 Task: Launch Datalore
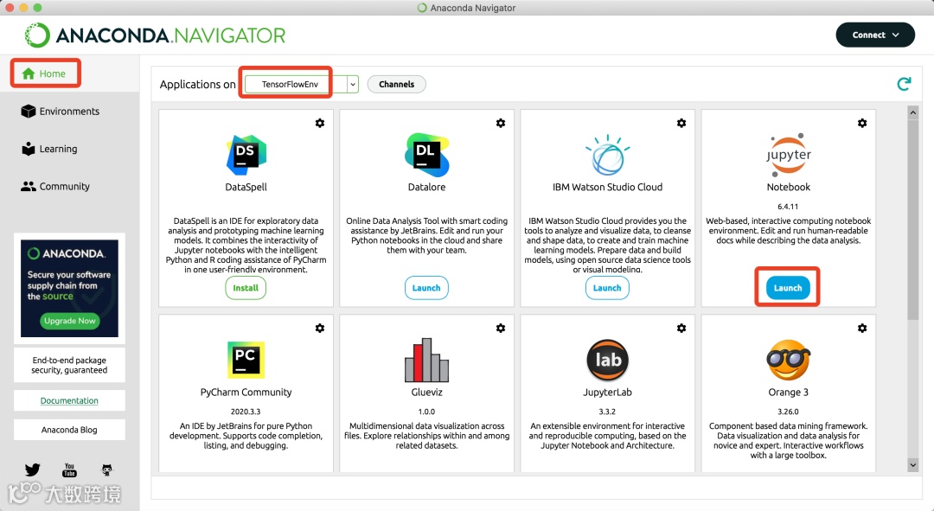click(x=426, y=288)
